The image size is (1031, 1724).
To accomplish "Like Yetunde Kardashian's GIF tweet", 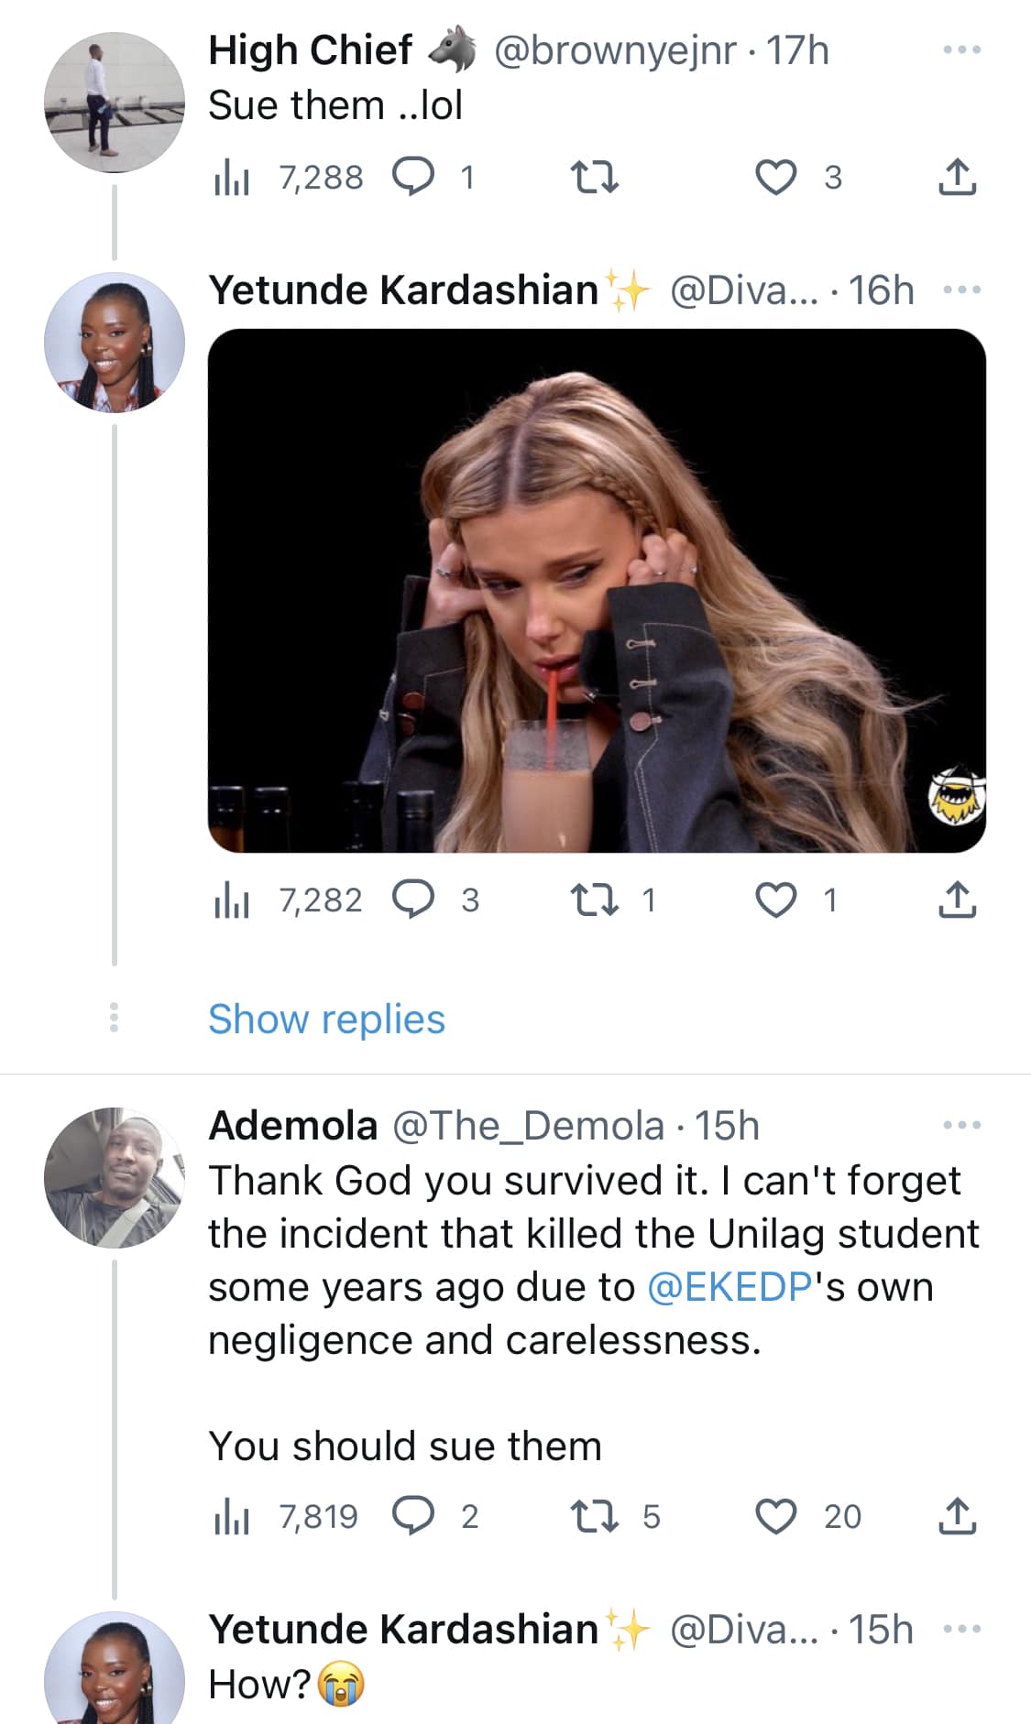I will point(775,900).
